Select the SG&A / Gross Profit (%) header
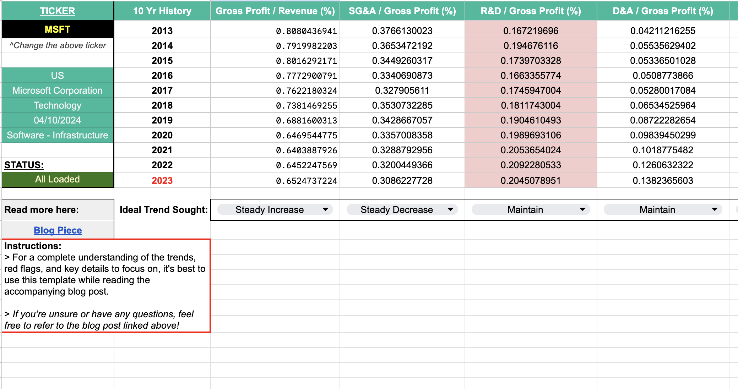The image size is (738, 389). (x=402, y=11)
